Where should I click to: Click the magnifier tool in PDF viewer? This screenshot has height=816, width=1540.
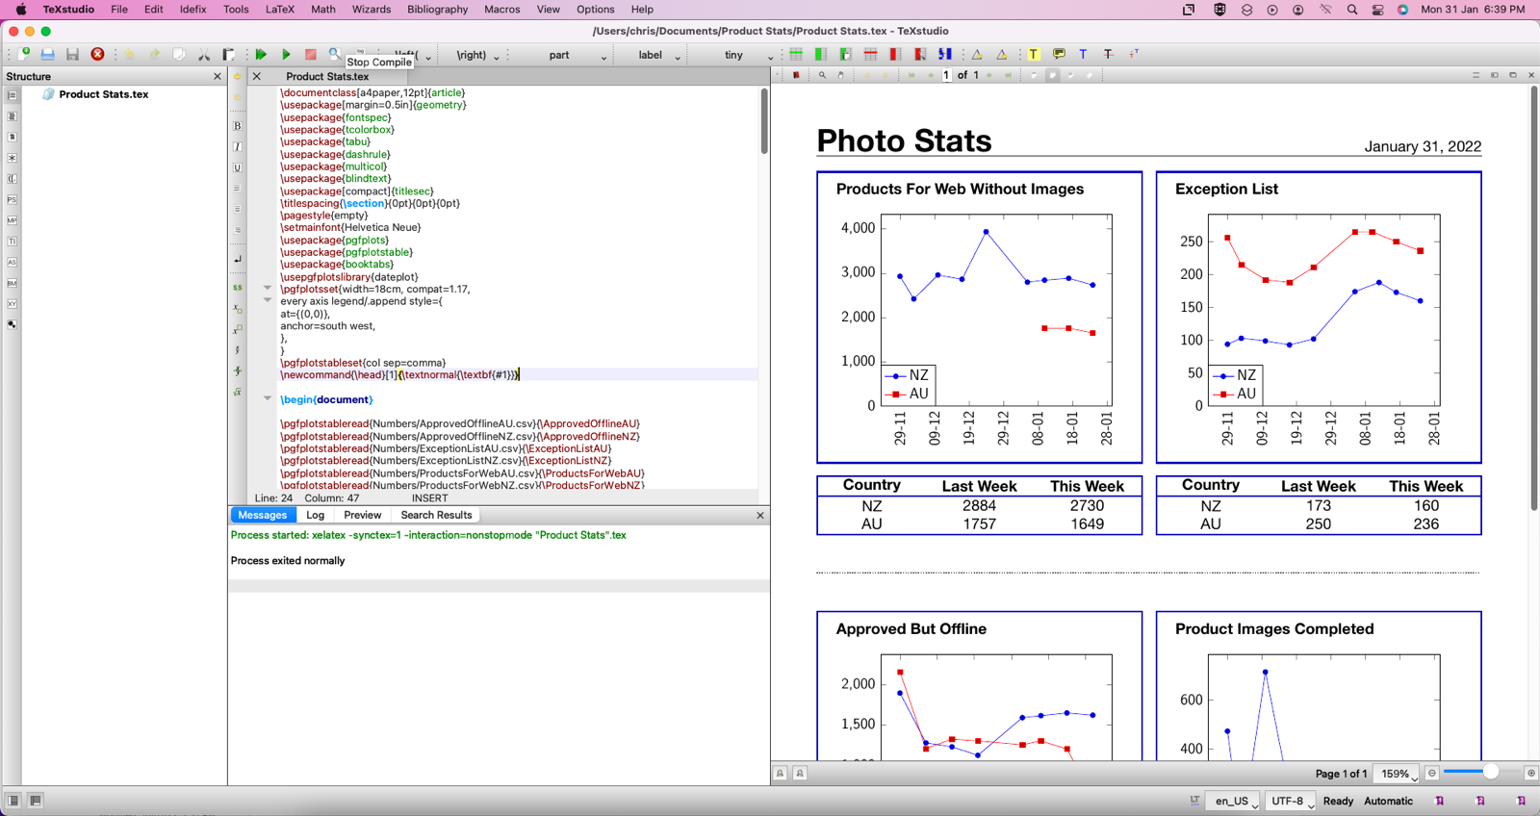pyautogui.click(x=822, y=75)
